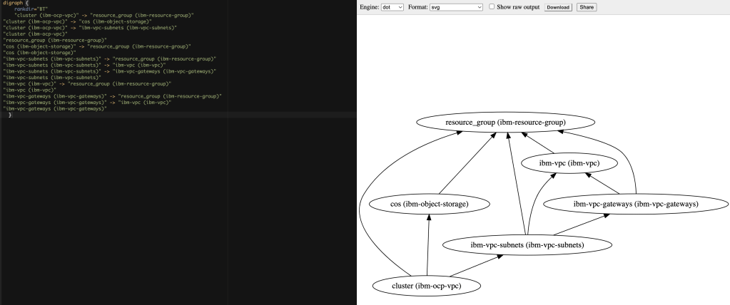Image resolution: width=730 pixels, height=305 pixels.
Task: Click the Show raw output label text
Action: [518, 6]
